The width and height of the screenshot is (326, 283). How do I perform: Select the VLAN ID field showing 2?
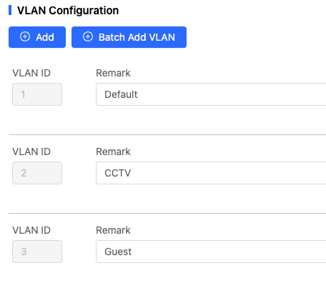pos(37,173)
